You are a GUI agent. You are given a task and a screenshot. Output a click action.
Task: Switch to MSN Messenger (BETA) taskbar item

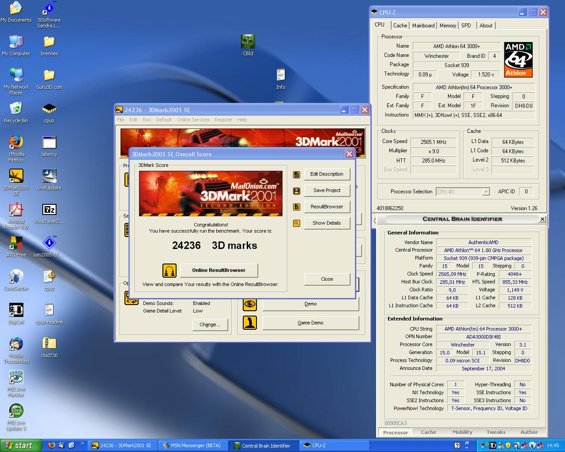click(194, 445)
